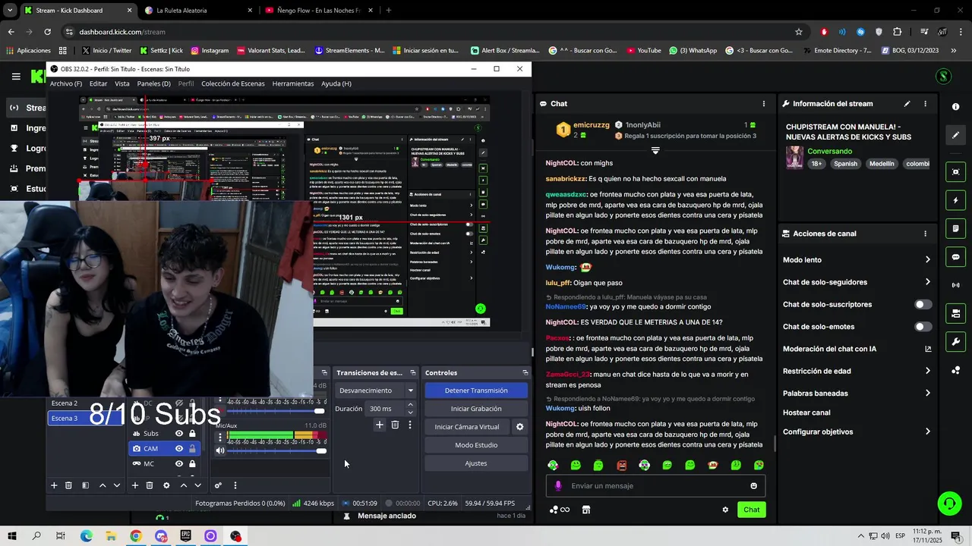This screenshot has height=546, width=972.
Task: Open Colección de Escenas menu in OBS
Action: coord(233,83)
